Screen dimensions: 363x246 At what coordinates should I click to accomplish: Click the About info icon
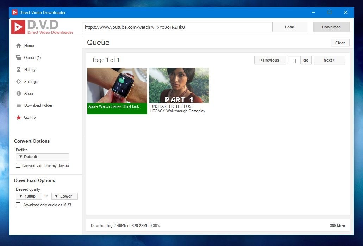tap(19, 93)
